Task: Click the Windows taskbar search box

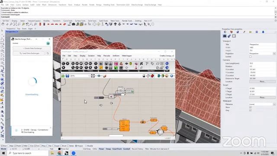Action: [x=28, y=153]
